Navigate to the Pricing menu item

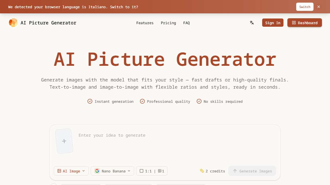click(168, 23)
